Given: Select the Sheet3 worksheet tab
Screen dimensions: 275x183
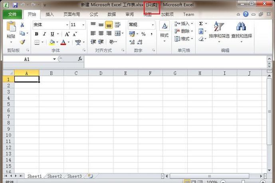Looking at the screenshot, I should pyautogui.click(x=75, y=176).
